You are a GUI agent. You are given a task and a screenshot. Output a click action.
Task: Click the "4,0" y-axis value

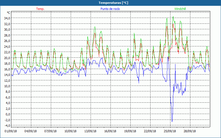(x=8, y=103)
